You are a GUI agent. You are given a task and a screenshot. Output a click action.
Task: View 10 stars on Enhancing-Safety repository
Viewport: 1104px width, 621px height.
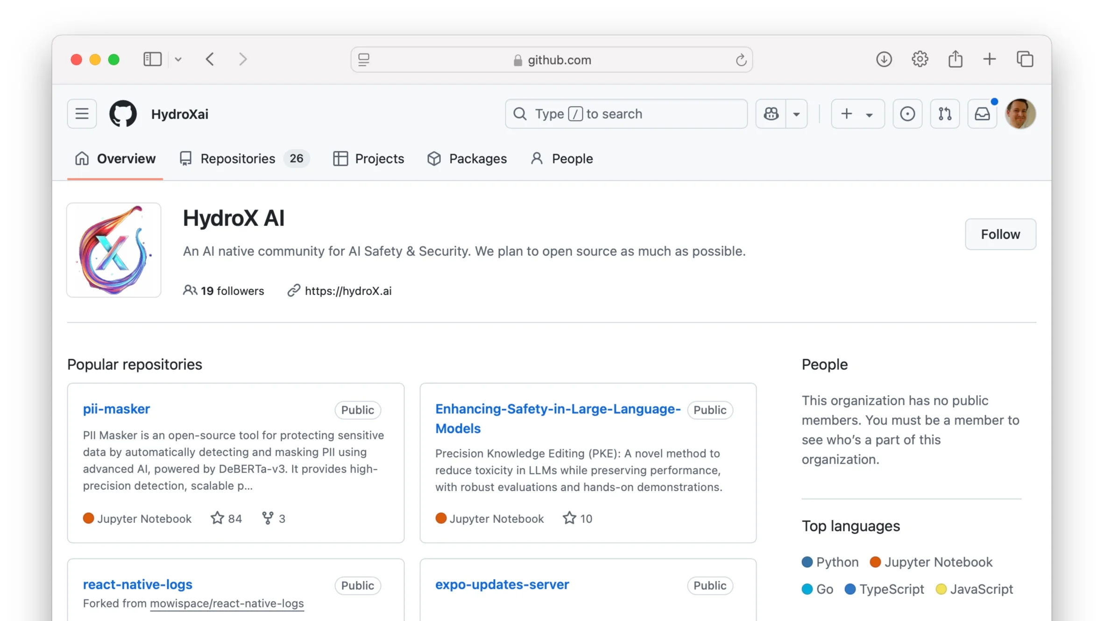[578, 518]
